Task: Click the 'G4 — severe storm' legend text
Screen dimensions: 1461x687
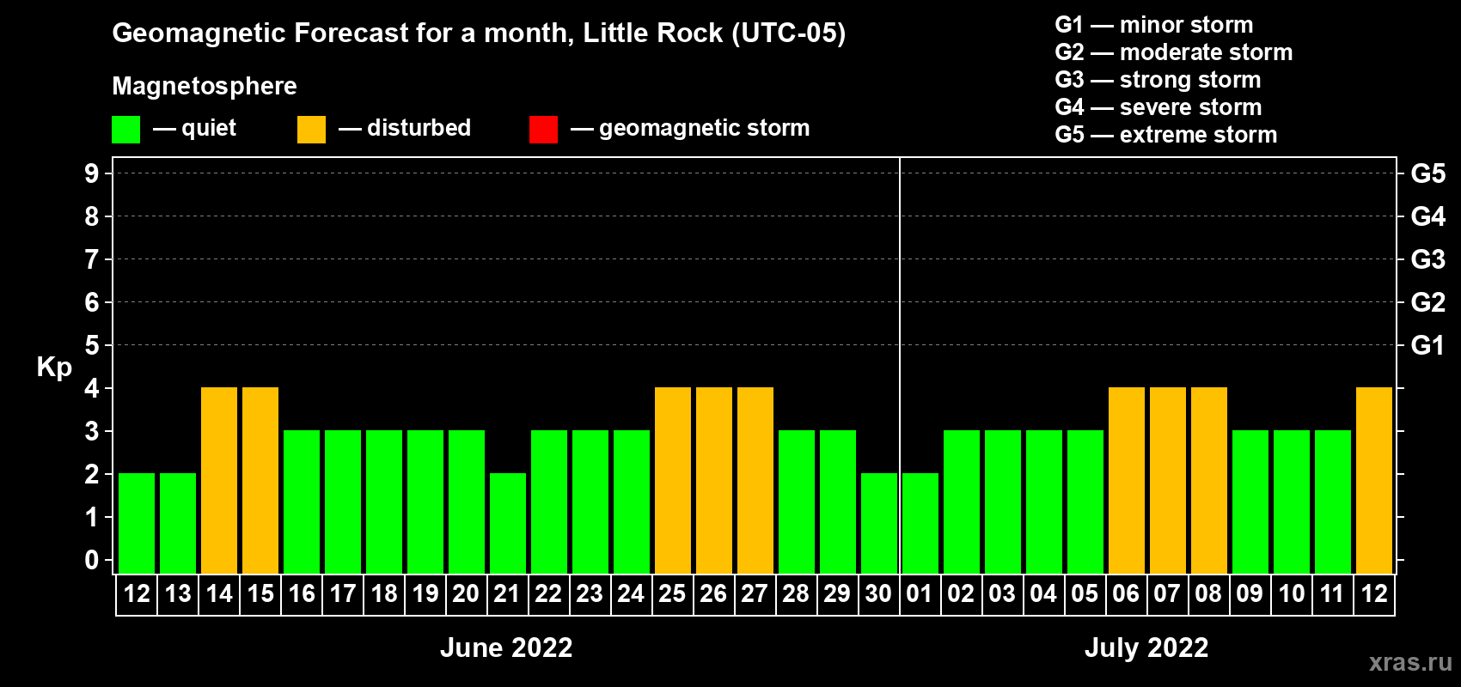Action: point(1158,107)
